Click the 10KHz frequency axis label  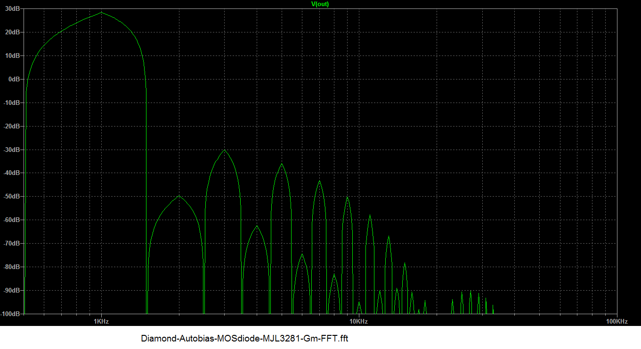click(x=358, y=322)
